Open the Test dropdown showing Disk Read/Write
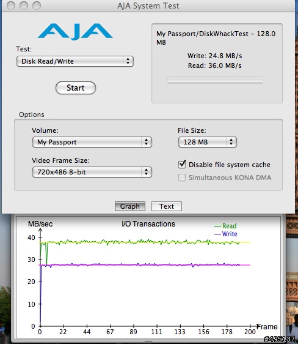The width and height of the screenshot is (298, 344). coord(75,61)
